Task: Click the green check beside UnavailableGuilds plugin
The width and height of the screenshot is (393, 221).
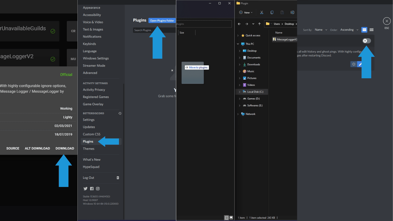Action: 53,31
